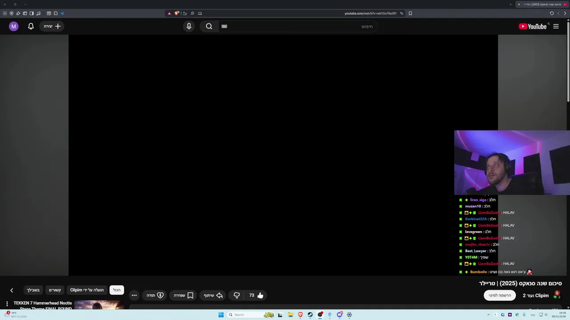The image size is (570, 320).
Task: Open the Windows Start menu
Action: coord(221,315)
